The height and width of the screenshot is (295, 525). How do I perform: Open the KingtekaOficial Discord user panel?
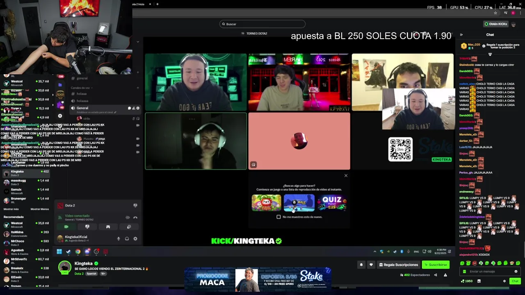76,238
